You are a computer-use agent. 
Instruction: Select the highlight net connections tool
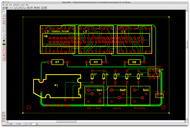point(4,59)
